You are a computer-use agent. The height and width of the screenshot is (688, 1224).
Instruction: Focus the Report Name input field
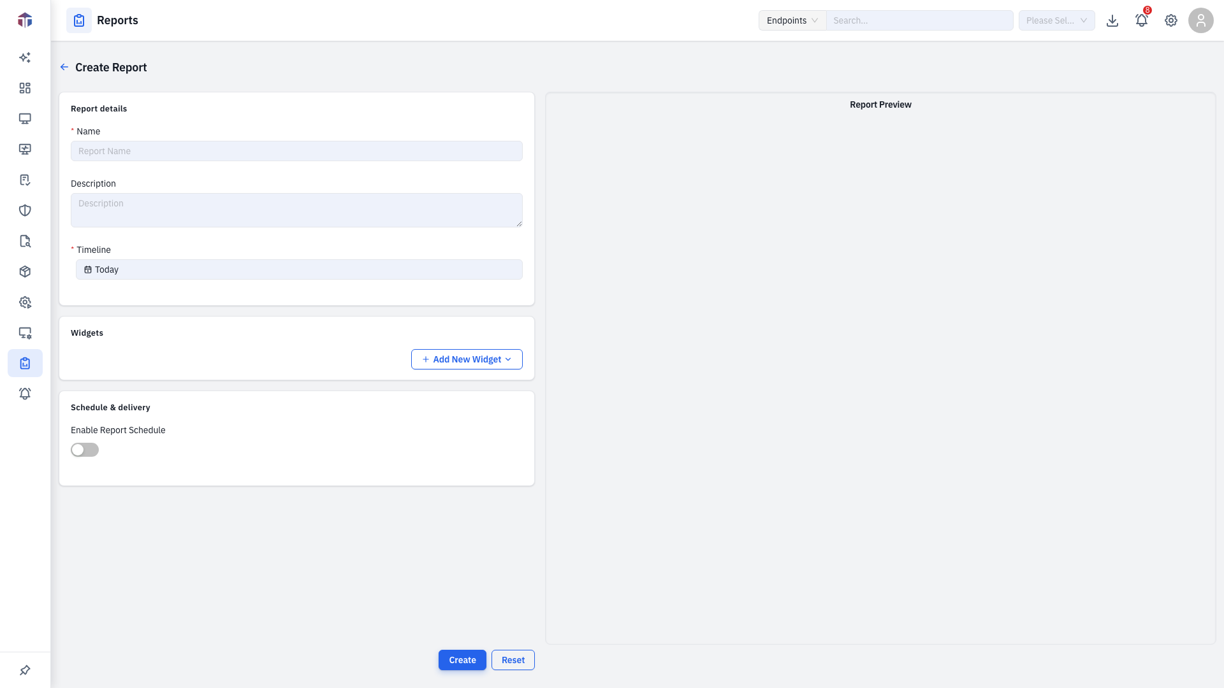click(x=296, y=151)
